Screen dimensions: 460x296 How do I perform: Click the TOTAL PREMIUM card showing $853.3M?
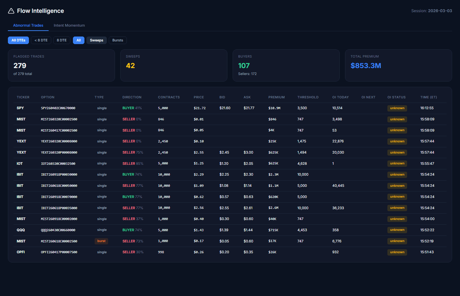(398, 65)
